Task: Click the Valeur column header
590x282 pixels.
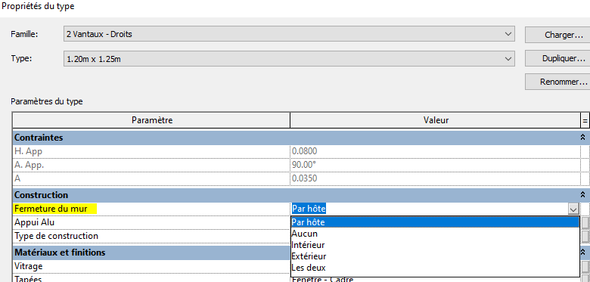Action: pos(436,120)
